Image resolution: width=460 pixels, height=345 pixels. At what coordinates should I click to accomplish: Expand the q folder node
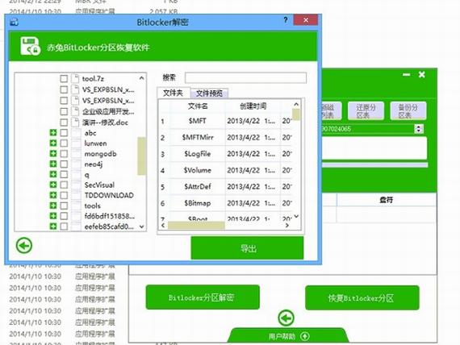53,174
